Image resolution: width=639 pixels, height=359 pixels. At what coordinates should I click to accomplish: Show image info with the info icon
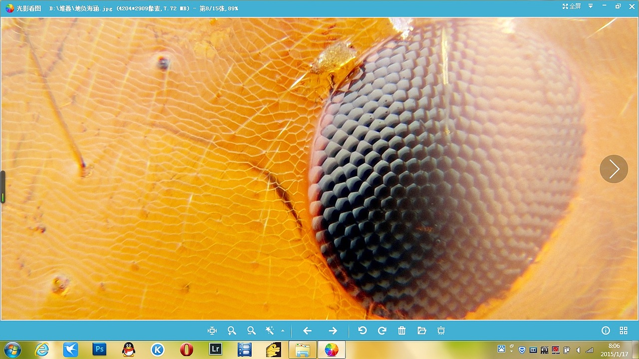point(606,331)
